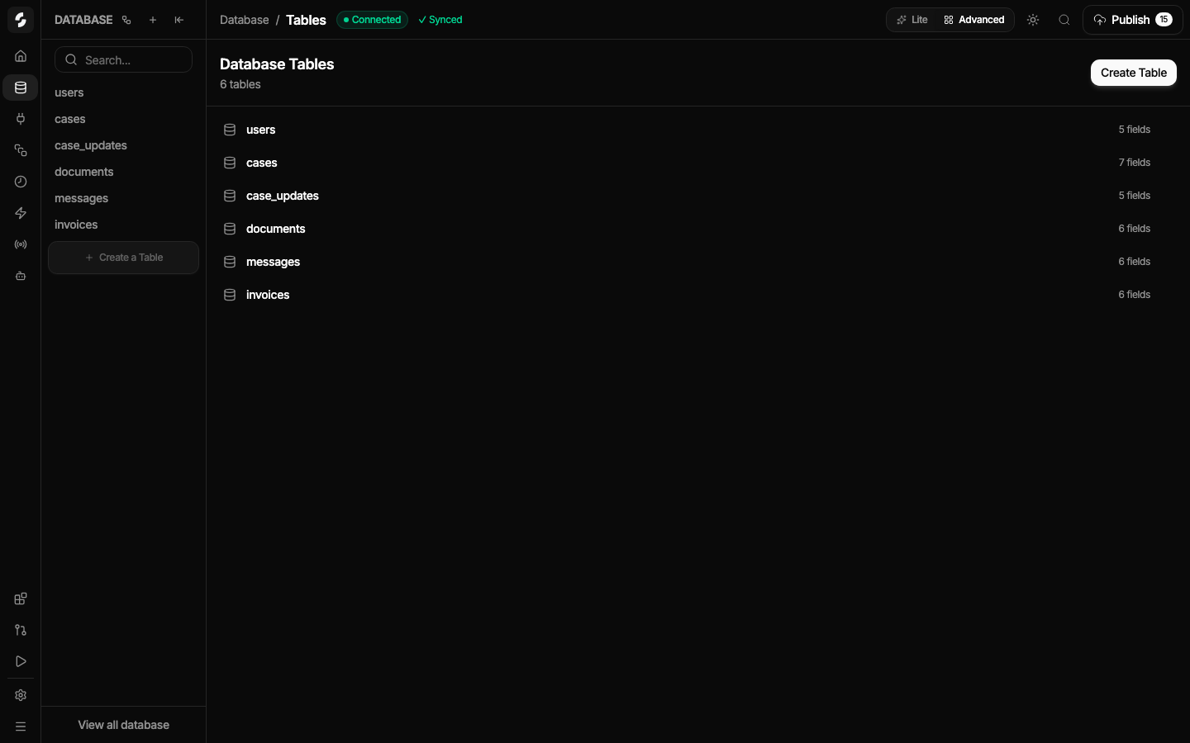The height and width of the screenshot is (743, 1190).
Task: Open the schema diagram icon beside DATABASE
Action: (126, 20)
